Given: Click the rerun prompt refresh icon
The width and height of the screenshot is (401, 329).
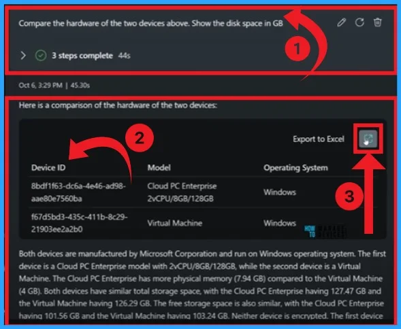Looking at the screenshot, I should (359, 22).
